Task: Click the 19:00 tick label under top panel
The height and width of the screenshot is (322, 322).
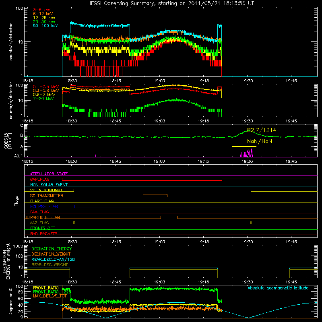Action: click(159, 81)
